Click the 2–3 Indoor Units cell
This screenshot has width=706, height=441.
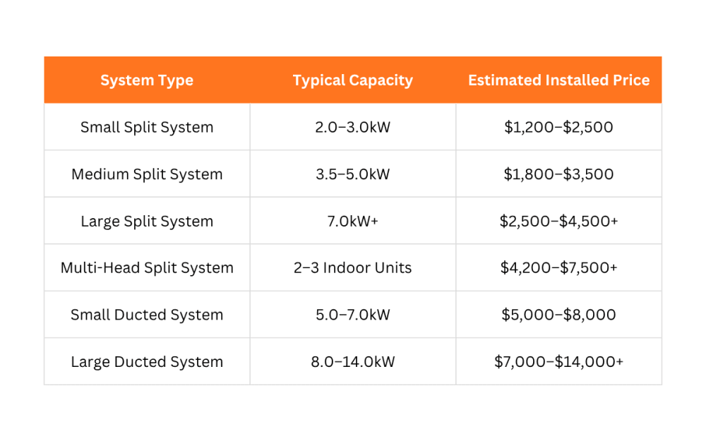pos(352,267)
